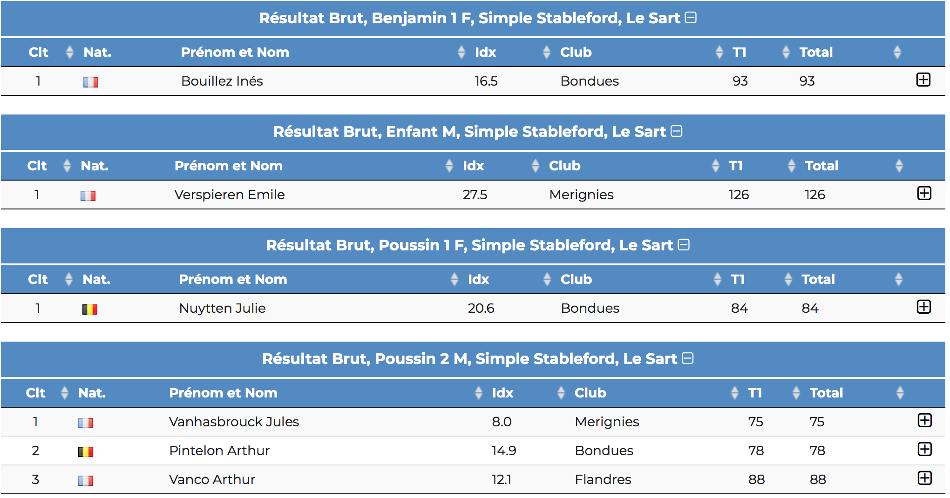The image size is (950, 498).
Task: Click Prénom et Nom header in Benjamin table
Action: [235, 52]
